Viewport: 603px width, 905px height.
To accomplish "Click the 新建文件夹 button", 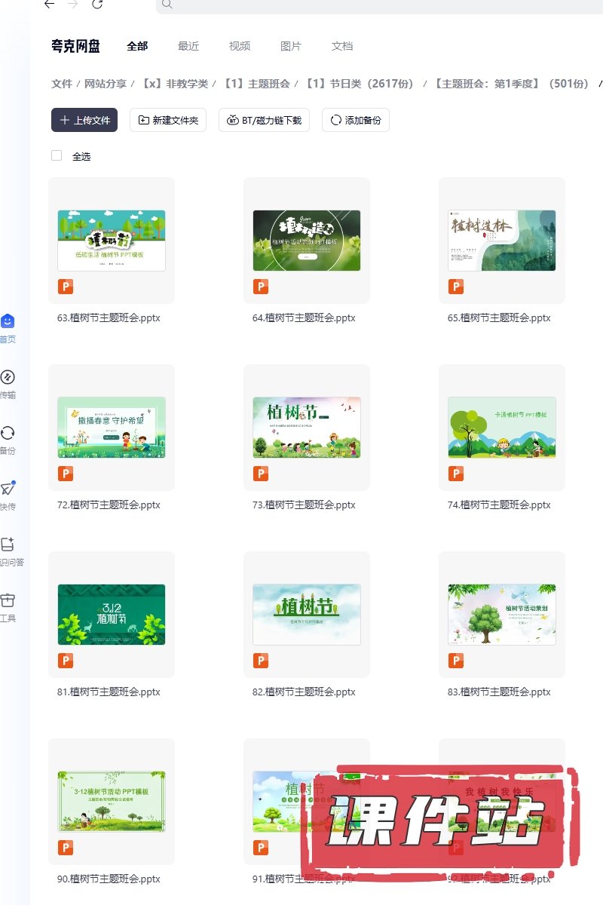I will (x=168, y=120).
